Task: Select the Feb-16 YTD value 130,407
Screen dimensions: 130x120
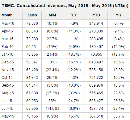Action: 96,47
